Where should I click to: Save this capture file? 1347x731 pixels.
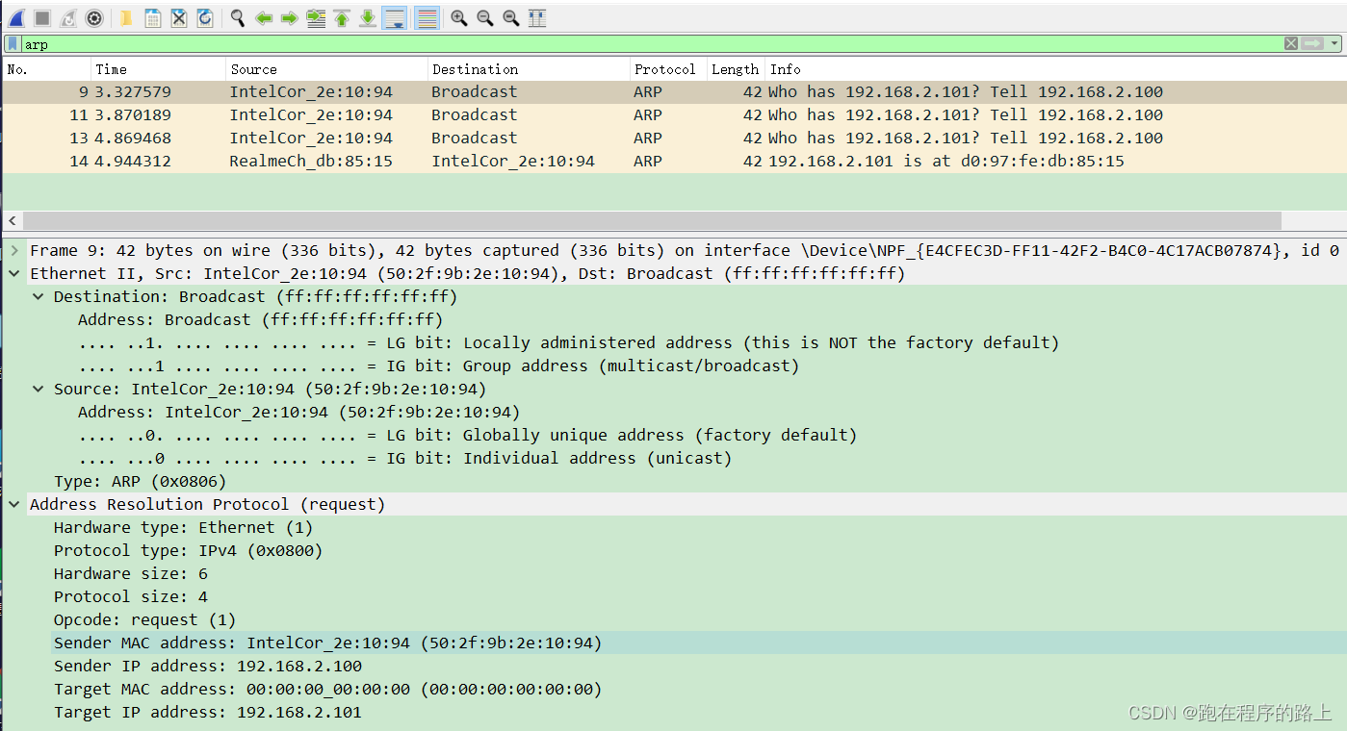click(152, 18)
